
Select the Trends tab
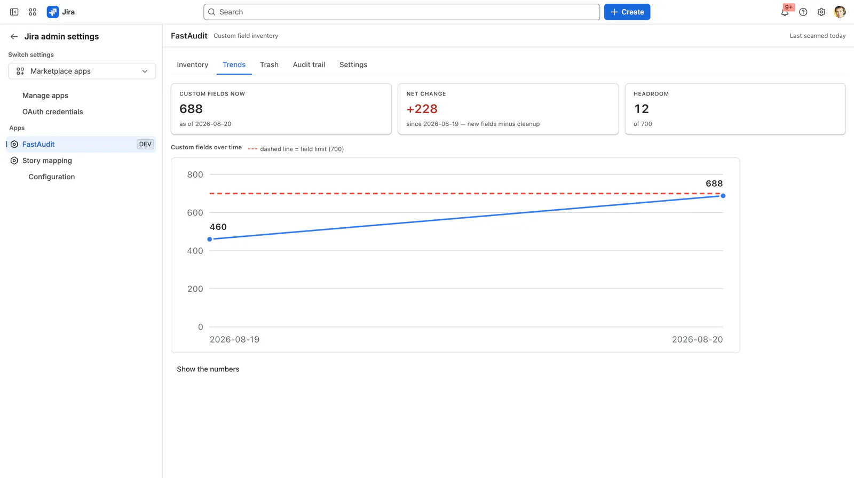coord(234,65)
